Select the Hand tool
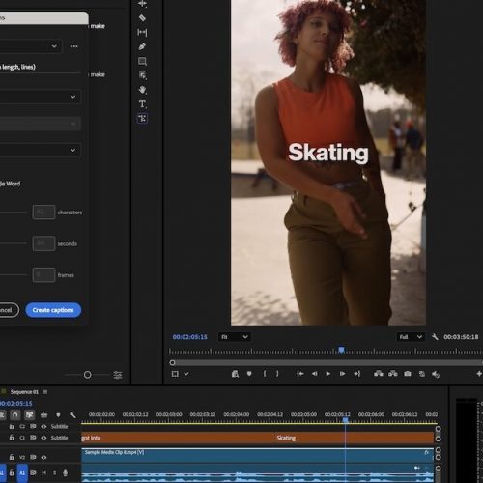Image resolution: width=483 pixels, height=483 pixels. (142, 90)
